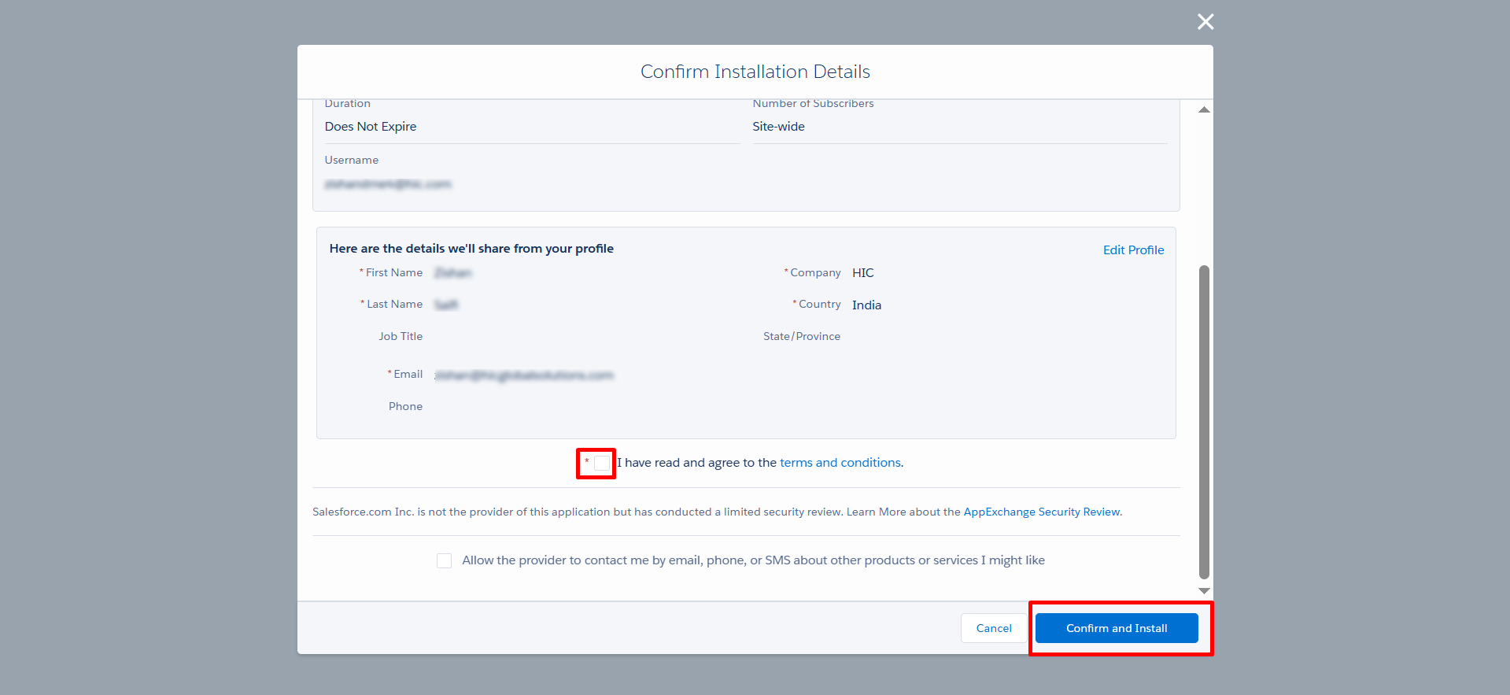1510x695 pixels.
Task: Close the installation dialog with the X icon
Action: (1205, 21)
